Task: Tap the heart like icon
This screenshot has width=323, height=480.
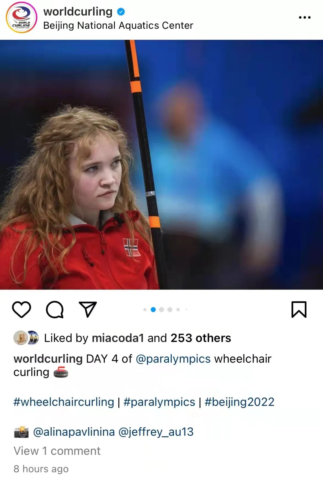Action: (x=22, y=310)
